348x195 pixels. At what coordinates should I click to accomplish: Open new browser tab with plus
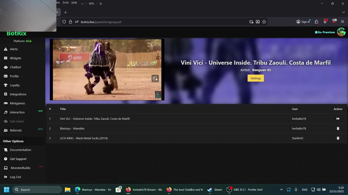[x=65, y=12]
